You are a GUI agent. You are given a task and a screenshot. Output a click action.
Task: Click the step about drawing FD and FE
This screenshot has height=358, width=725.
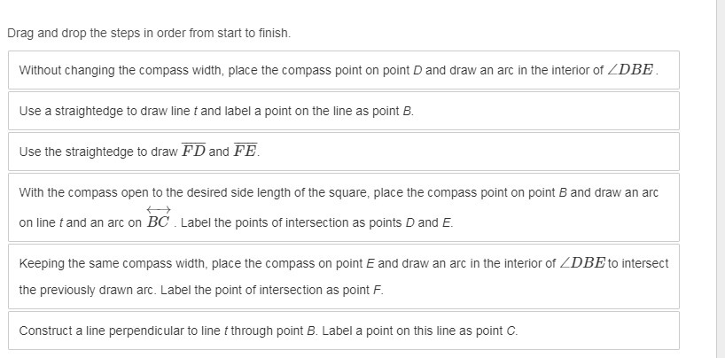click(344, 152)
